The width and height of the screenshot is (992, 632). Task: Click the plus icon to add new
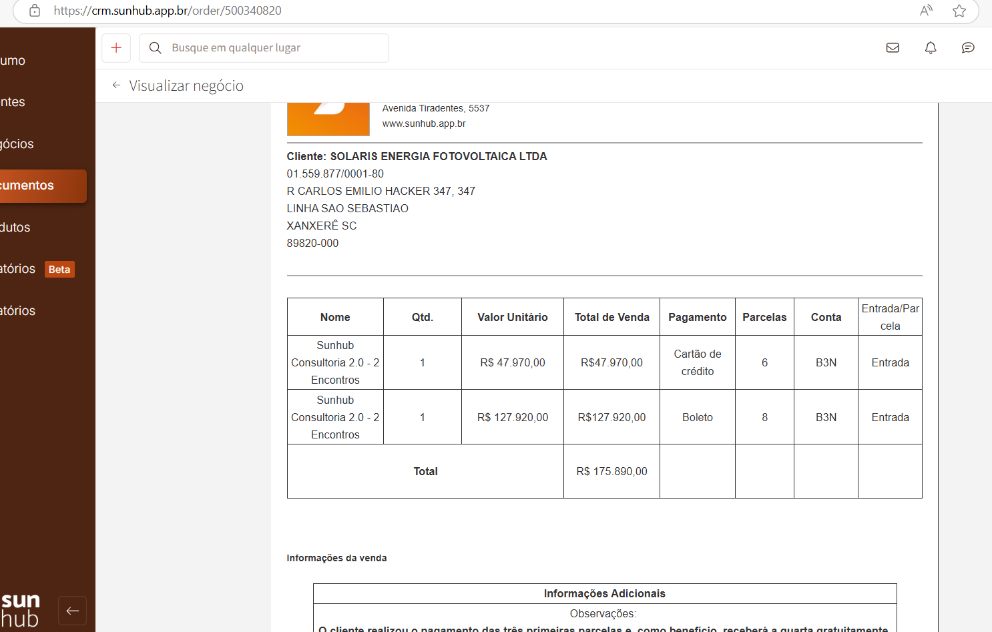(116, 48)
